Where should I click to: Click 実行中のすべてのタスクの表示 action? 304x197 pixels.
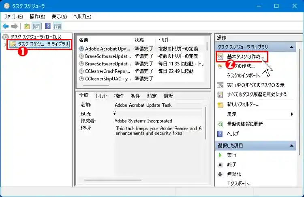(256, 85)
